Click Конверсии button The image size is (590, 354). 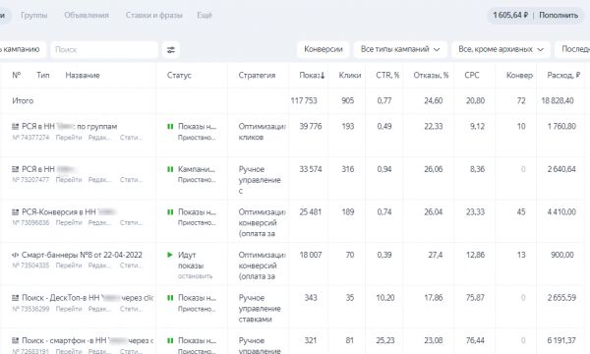[324, 49]
